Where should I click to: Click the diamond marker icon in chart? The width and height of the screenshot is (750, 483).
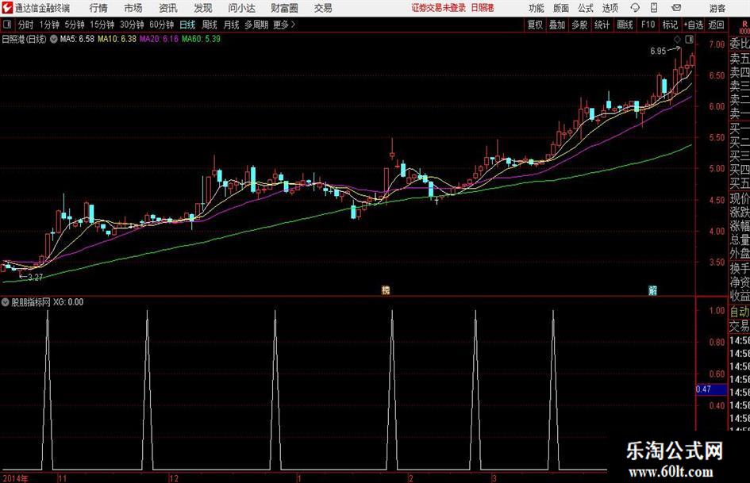[677, 39]
